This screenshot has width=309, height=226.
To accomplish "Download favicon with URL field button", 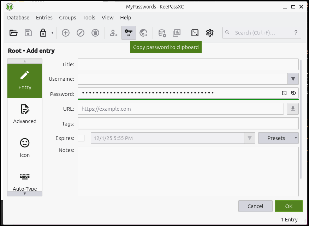I will (x=292, y=109).
